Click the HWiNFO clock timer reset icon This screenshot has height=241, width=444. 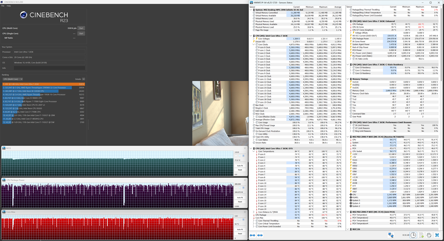point(413,235)
